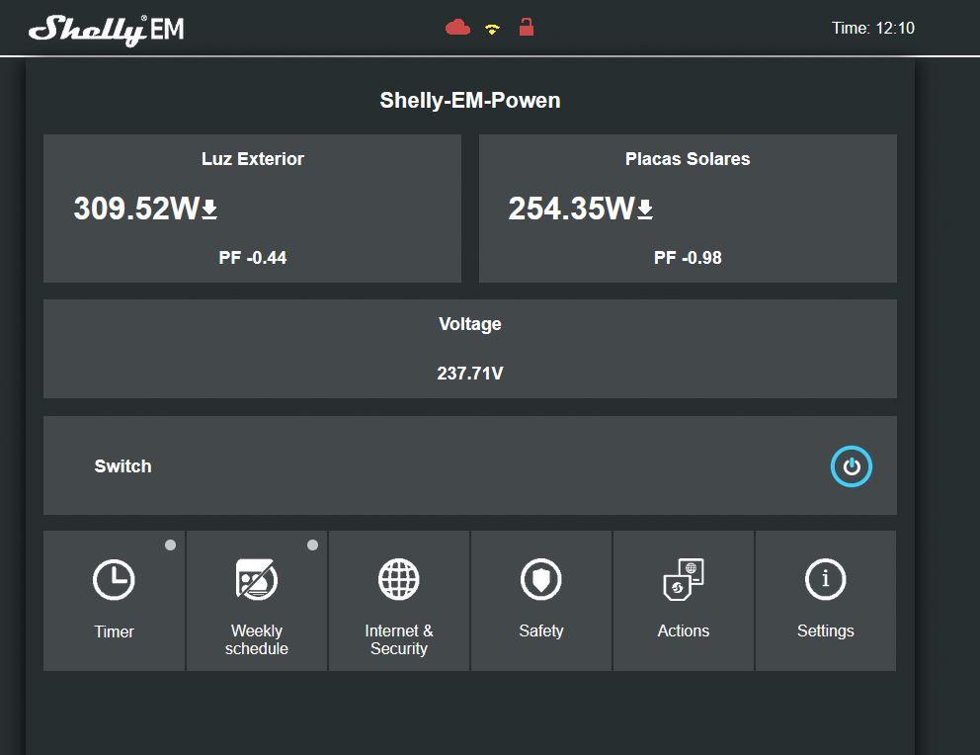Click the Shelly-EM-Powen device name heading
Viewport: 980px width, 755px height.
(470, 101)
